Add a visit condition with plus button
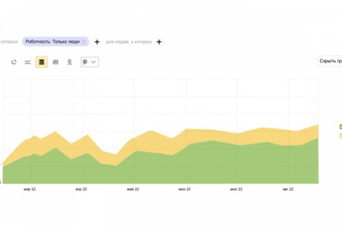The width and height of the screenshot is (342, 228). pyautogui.click(x=97, y=42)
